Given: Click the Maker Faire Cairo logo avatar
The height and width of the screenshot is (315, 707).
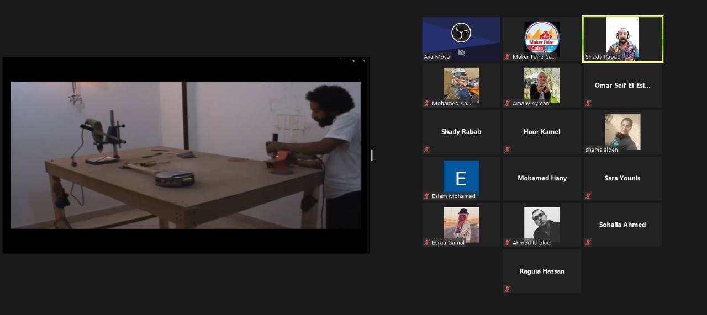Looking at the screenshot, I should pos(541,38).
